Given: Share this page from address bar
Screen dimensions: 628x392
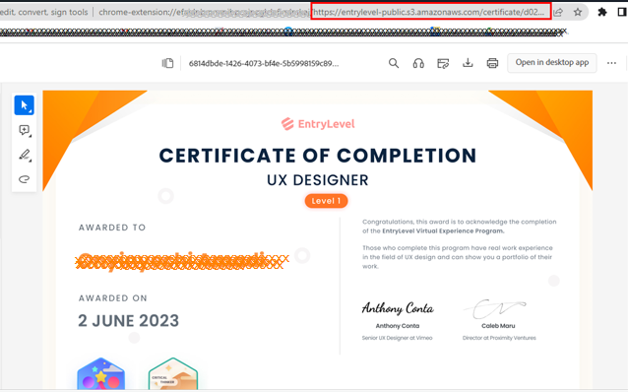Looking at the screenshot, I should [x=558, y=12].
